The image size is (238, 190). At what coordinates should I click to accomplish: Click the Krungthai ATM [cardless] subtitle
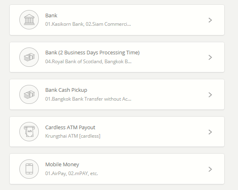[73, 136]
